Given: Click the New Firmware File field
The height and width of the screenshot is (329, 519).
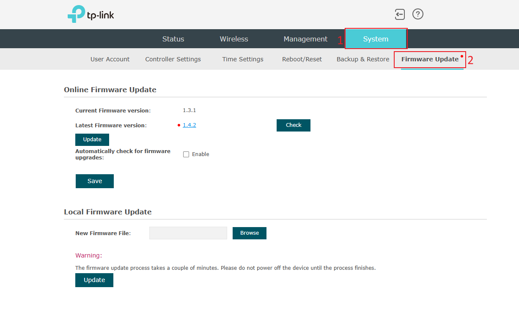Looking at the screenshot, I should [188, 233].
